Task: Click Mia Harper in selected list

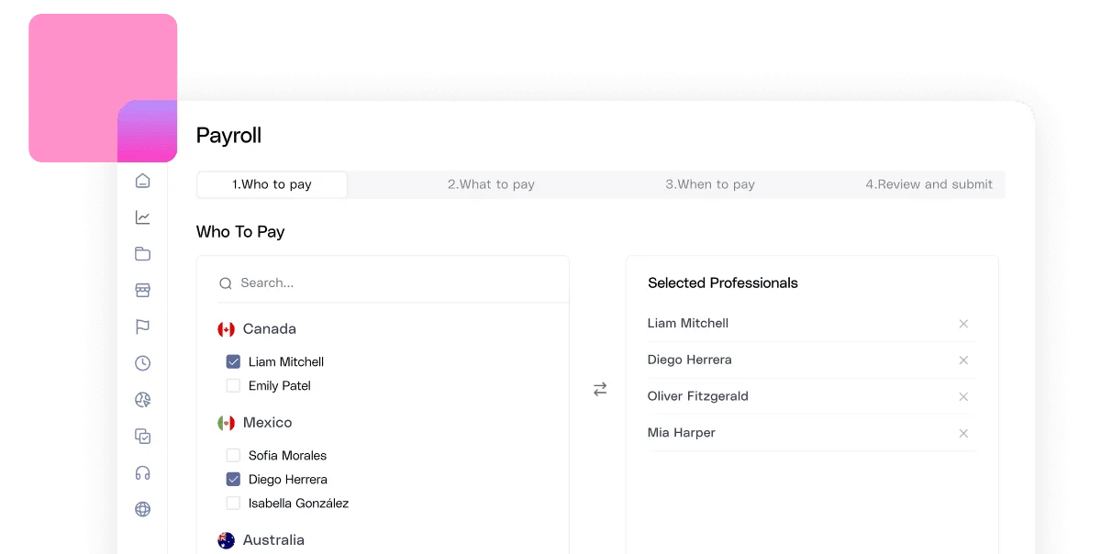Action: click(x=682, y=433)
